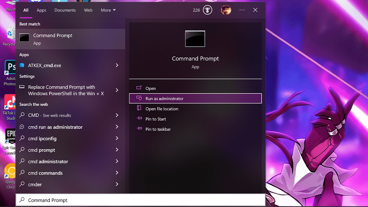
Task: Select Open file location
Action: point(162,109)
